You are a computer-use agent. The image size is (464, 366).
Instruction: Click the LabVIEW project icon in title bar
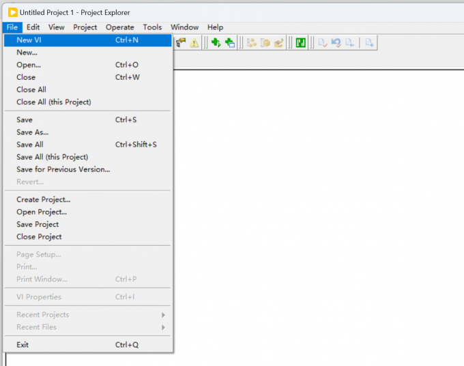click(13, 12)
